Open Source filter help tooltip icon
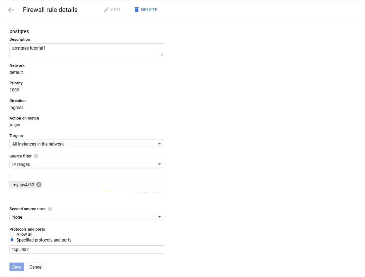The height and width of the screenshot is (277, 365). (x=36, y=156)
